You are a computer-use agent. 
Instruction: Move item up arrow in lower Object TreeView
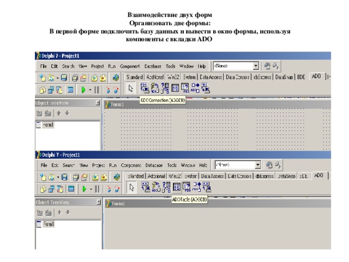[59, 212]
